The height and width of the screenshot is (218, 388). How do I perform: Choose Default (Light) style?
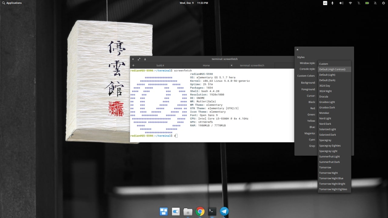coord(334,75)
